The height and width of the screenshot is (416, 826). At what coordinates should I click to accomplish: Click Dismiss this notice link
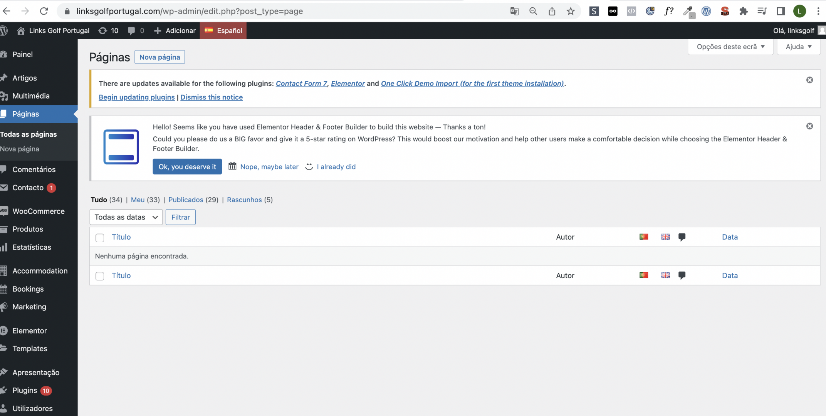[x=212, y=97]
